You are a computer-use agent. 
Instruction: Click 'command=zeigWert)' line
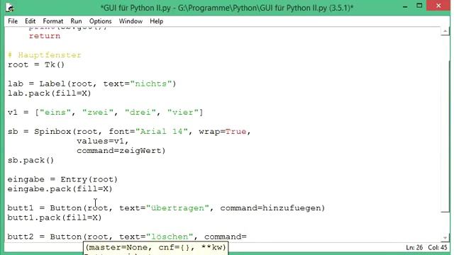tap(121, 150)
